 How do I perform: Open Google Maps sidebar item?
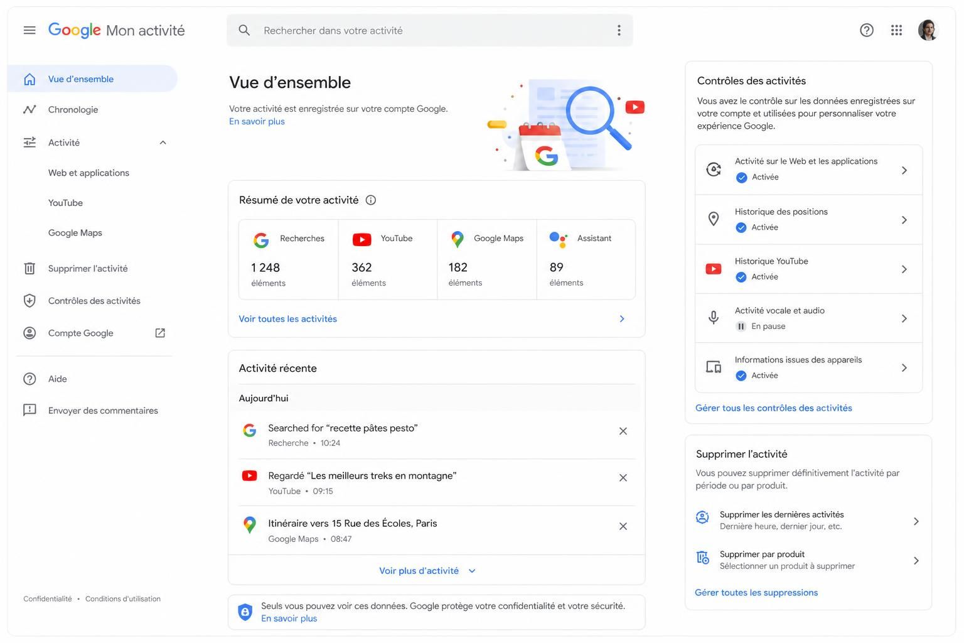click(x=75, y=233)
